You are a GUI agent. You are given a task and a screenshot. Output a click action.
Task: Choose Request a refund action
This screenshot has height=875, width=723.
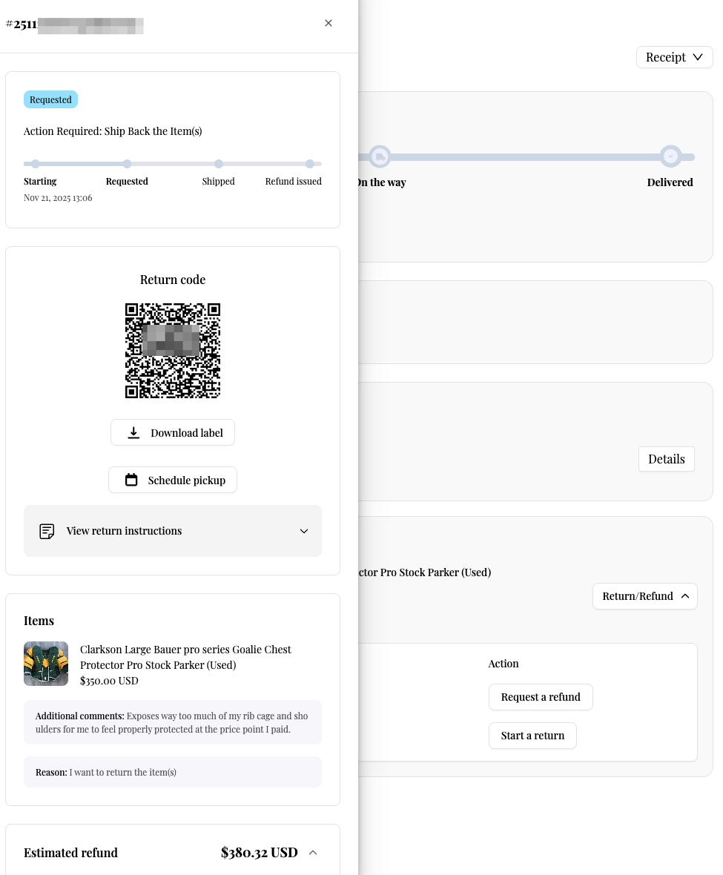541,697
